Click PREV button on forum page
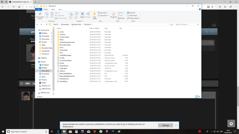The height and width of the screenshot is (134, 239). click(x=28, y=83)
